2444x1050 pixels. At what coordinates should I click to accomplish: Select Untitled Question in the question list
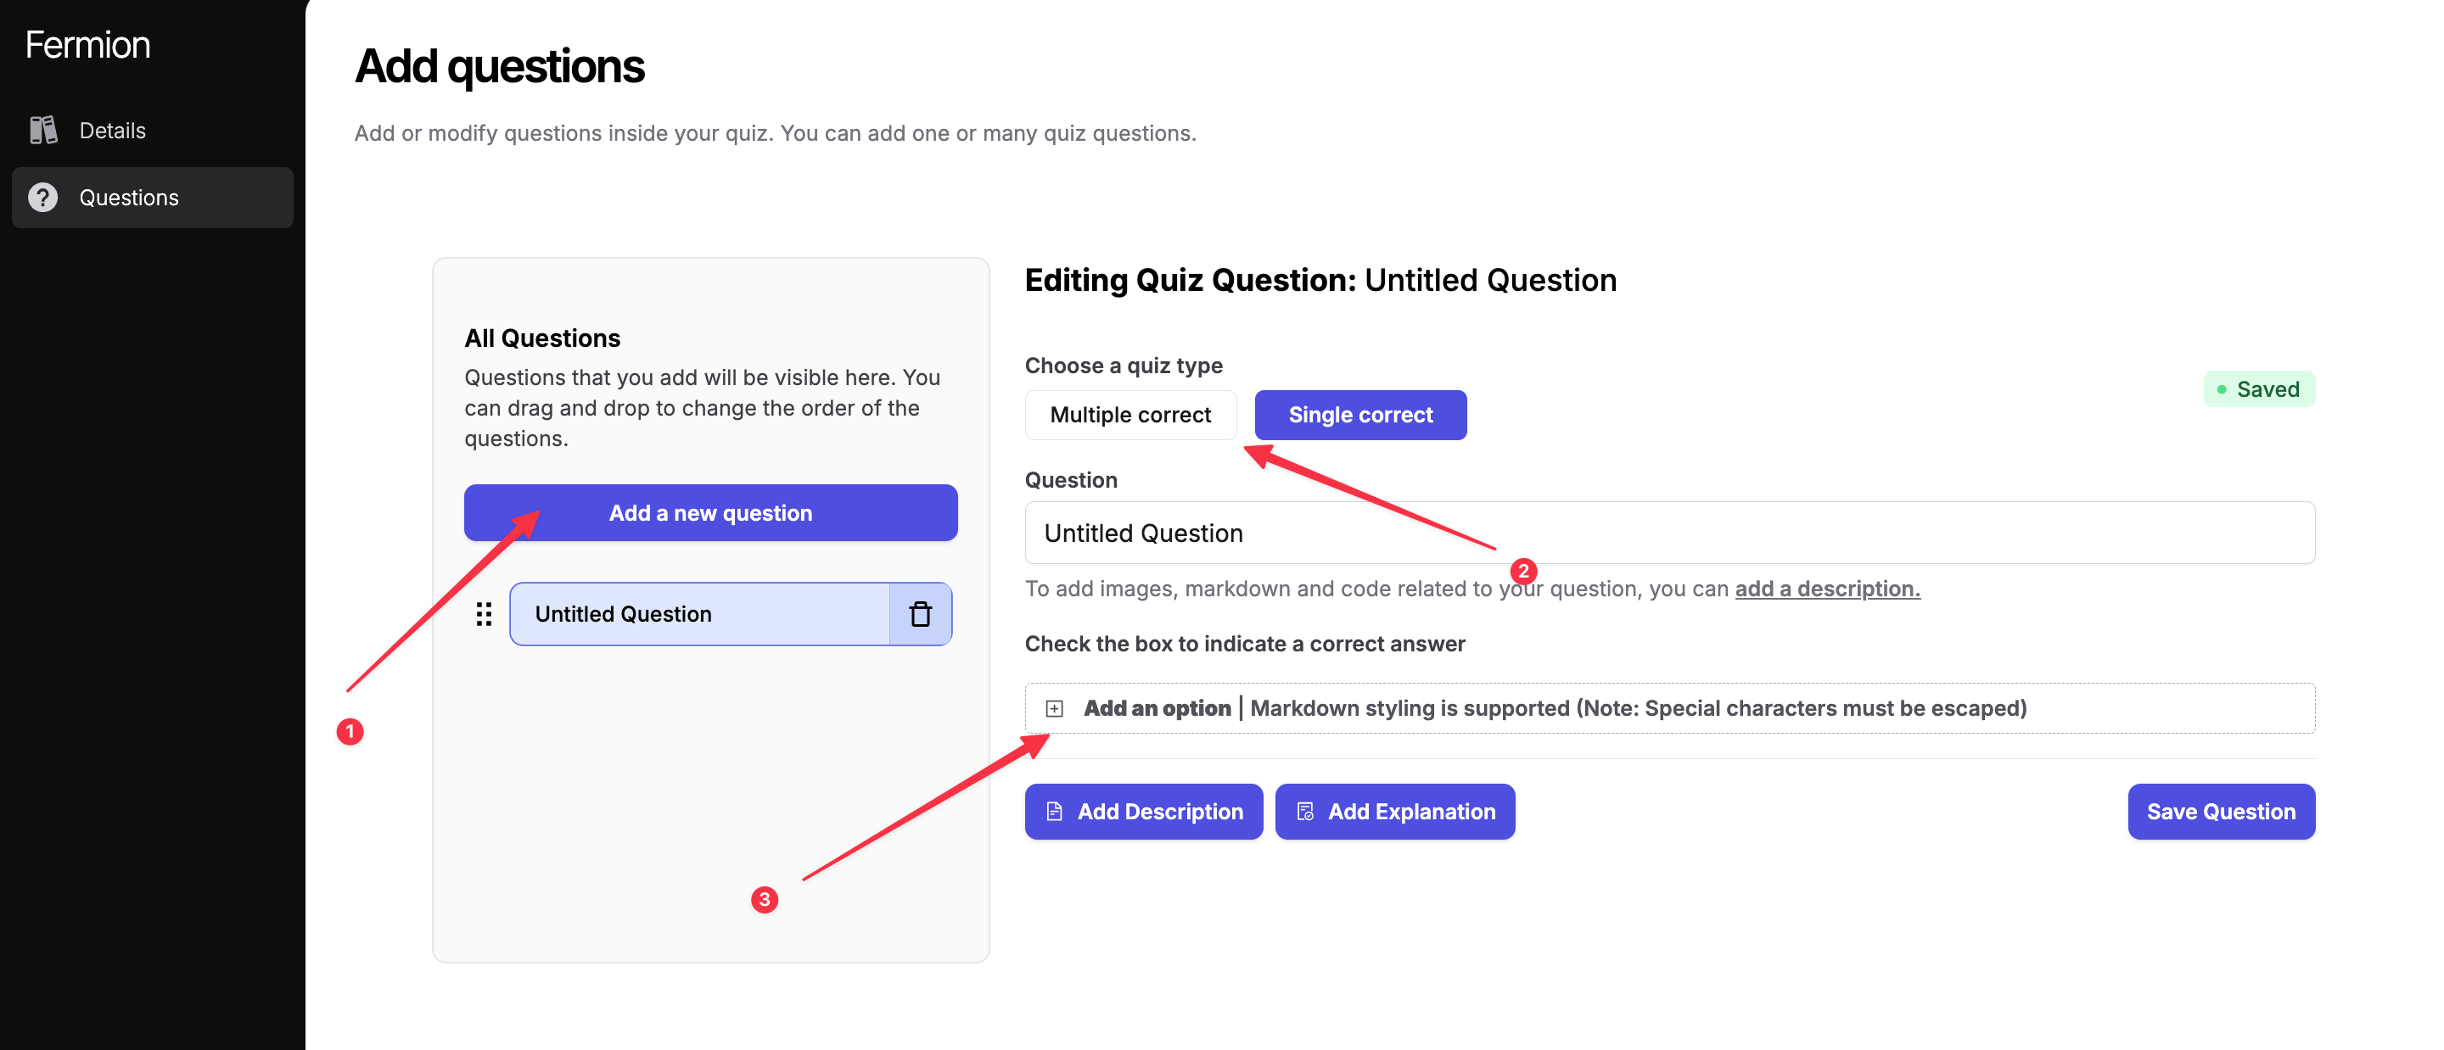click(698, 614)
